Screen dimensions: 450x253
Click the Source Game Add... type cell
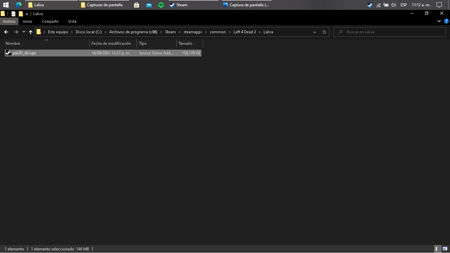point(156,53)
